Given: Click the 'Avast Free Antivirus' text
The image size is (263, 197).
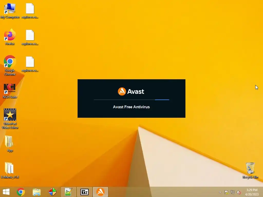Looking at the screenshot, I should pos(131,107).
